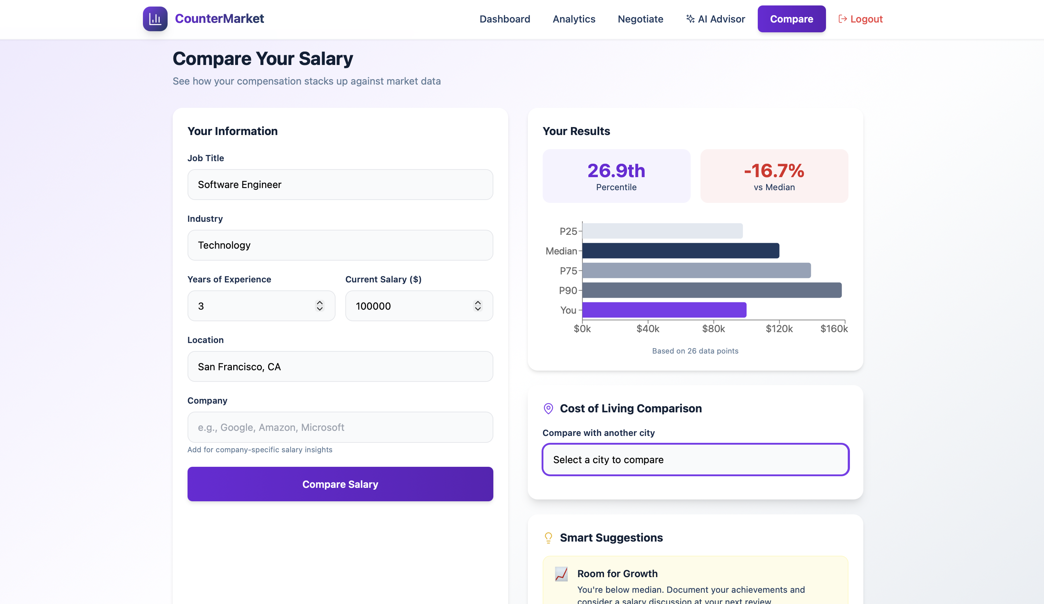Click the Logout arrow icon
1044x604 pixels.
click(842, 19)
